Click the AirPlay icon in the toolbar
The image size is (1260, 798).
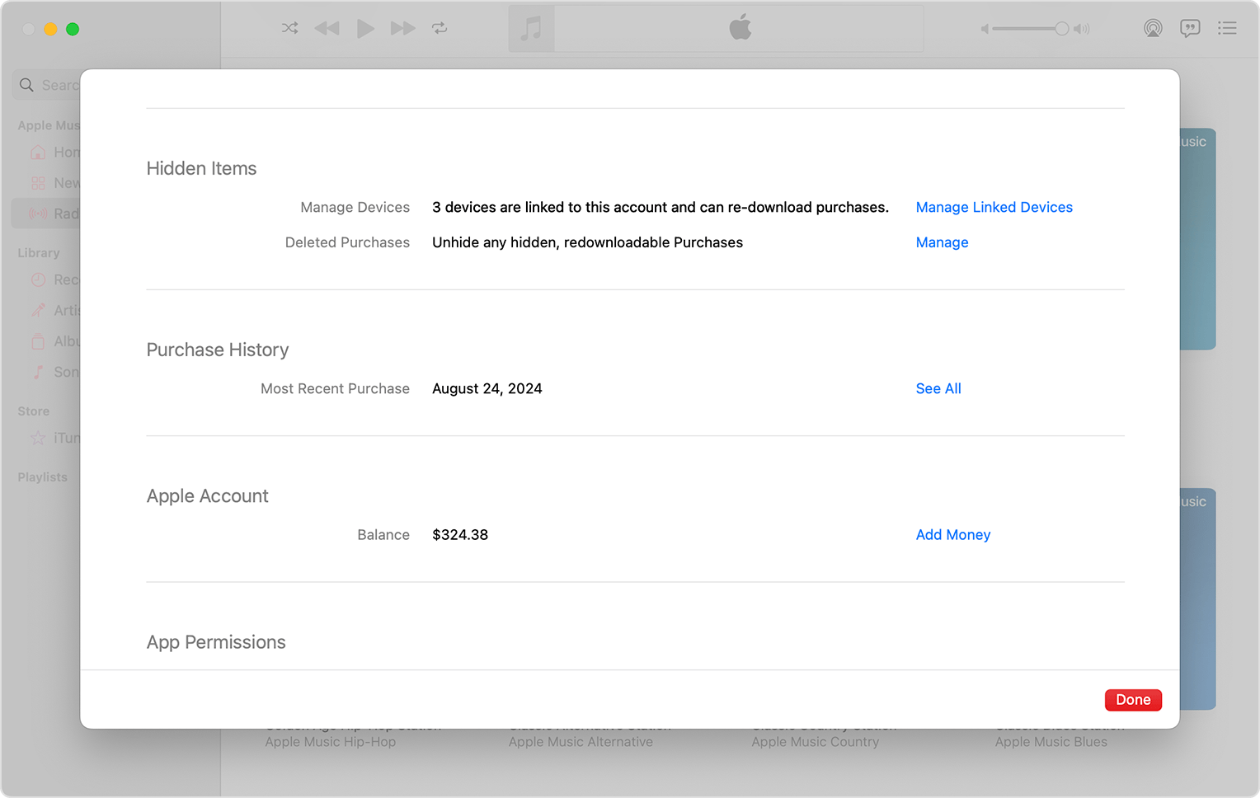(x=1153, y=27)
